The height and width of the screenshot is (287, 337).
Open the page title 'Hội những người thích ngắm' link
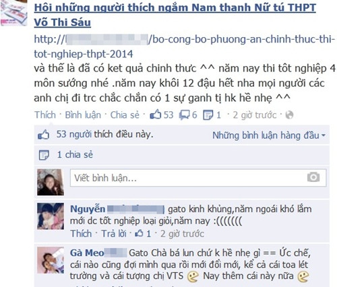pos(175,15)
